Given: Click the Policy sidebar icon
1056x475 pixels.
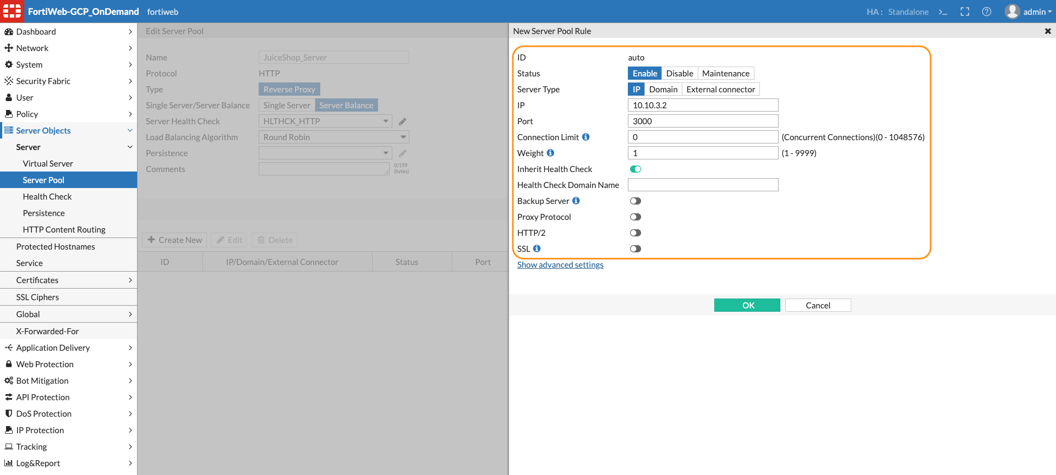Looking at the screenshot, I should pos(9,114).
